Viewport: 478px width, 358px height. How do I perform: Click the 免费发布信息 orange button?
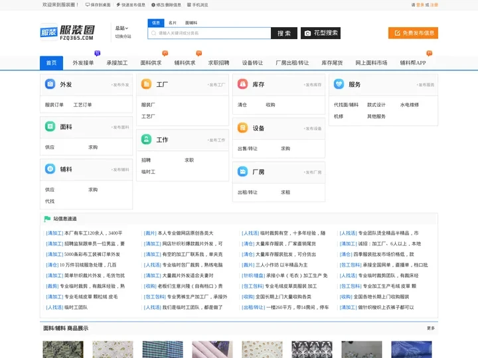[x=413, y=33]
